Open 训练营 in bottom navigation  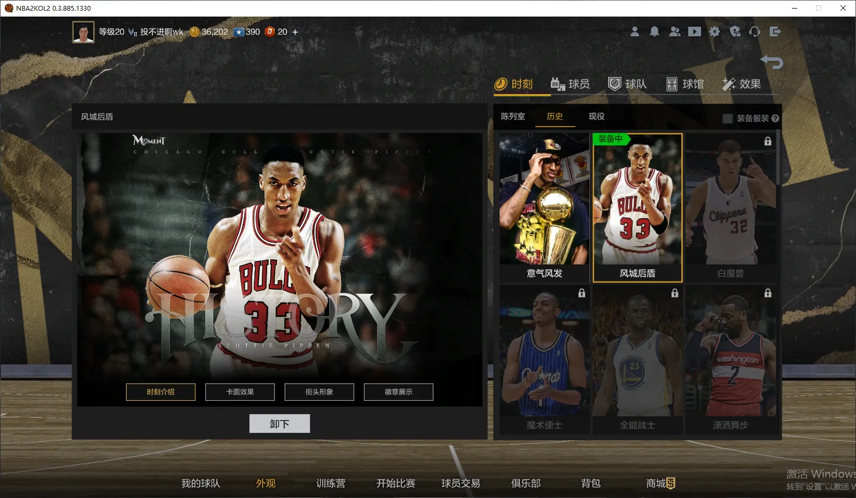pyautogui.click(x=331, y=483)
